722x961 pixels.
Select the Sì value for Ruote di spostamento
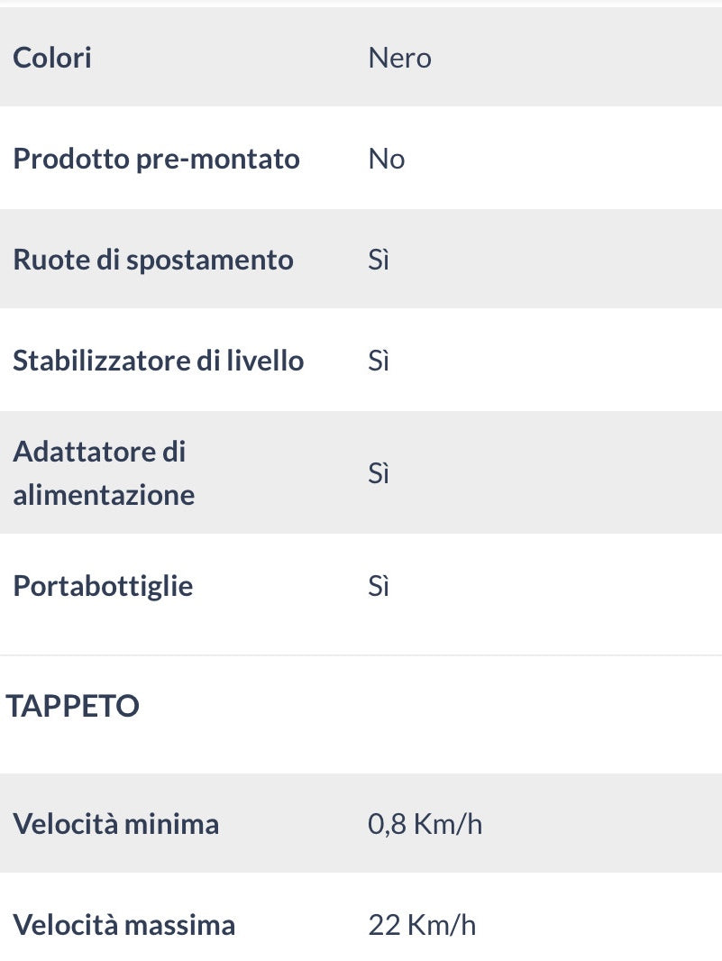pos(379,260)
